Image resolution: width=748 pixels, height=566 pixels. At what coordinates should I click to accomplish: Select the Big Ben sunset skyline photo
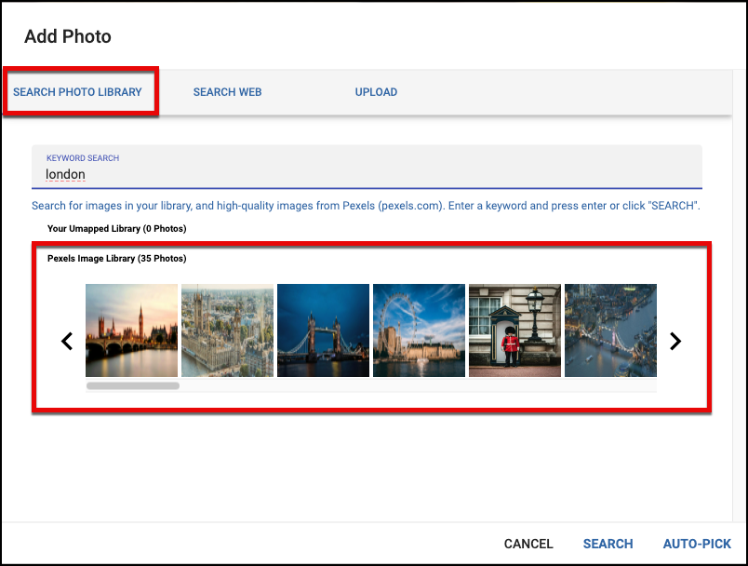click(x=132, y=330)
